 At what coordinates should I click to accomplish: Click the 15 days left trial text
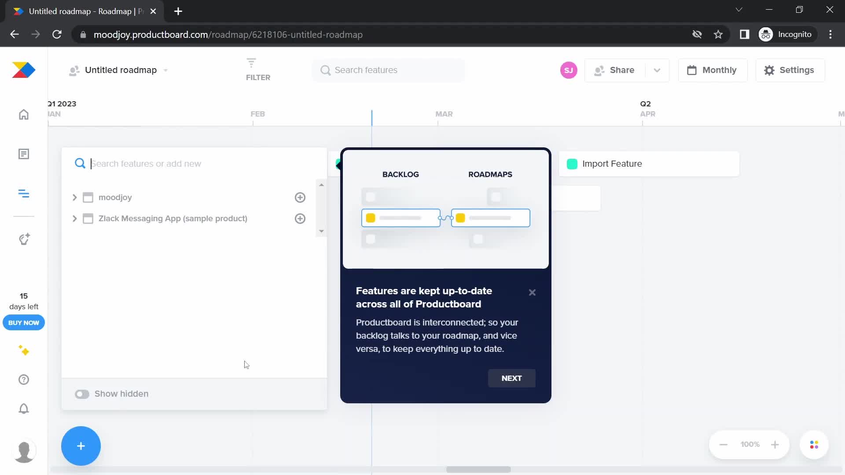(24, 301)
